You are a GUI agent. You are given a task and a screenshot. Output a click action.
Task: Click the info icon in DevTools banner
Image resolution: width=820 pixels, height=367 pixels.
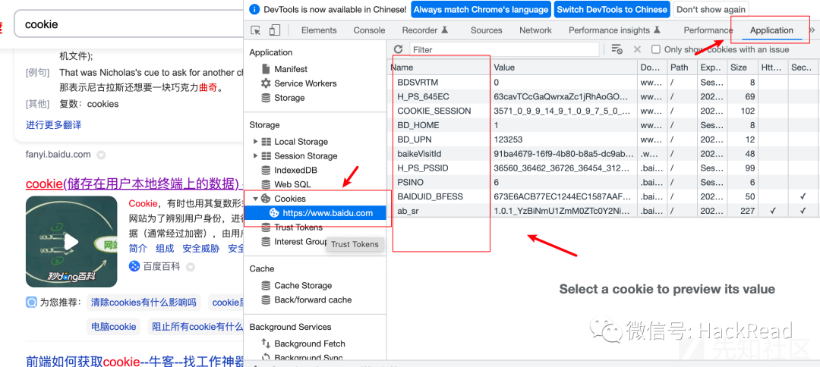click(x=254, y=9)
